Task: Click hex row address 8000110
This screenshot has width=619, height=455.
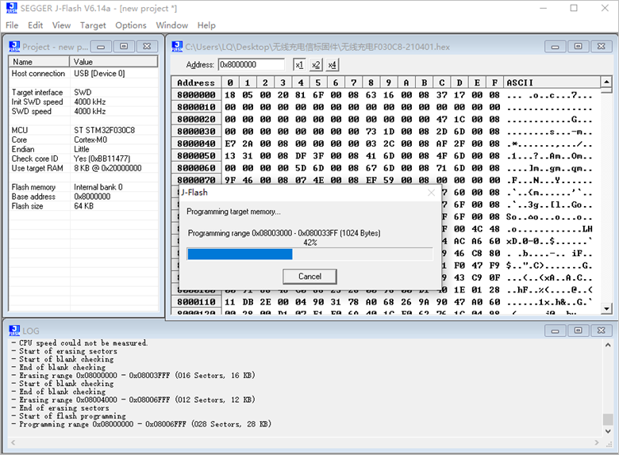Action: [x=196, y=302]
